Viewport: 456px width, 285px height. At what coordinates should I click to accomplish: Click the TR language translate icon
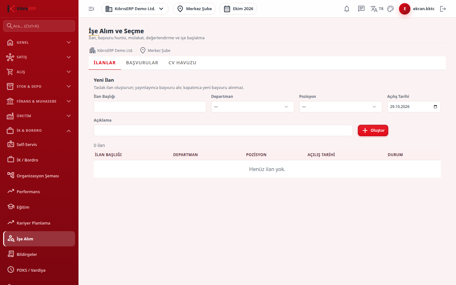click(x=377, y=9)
